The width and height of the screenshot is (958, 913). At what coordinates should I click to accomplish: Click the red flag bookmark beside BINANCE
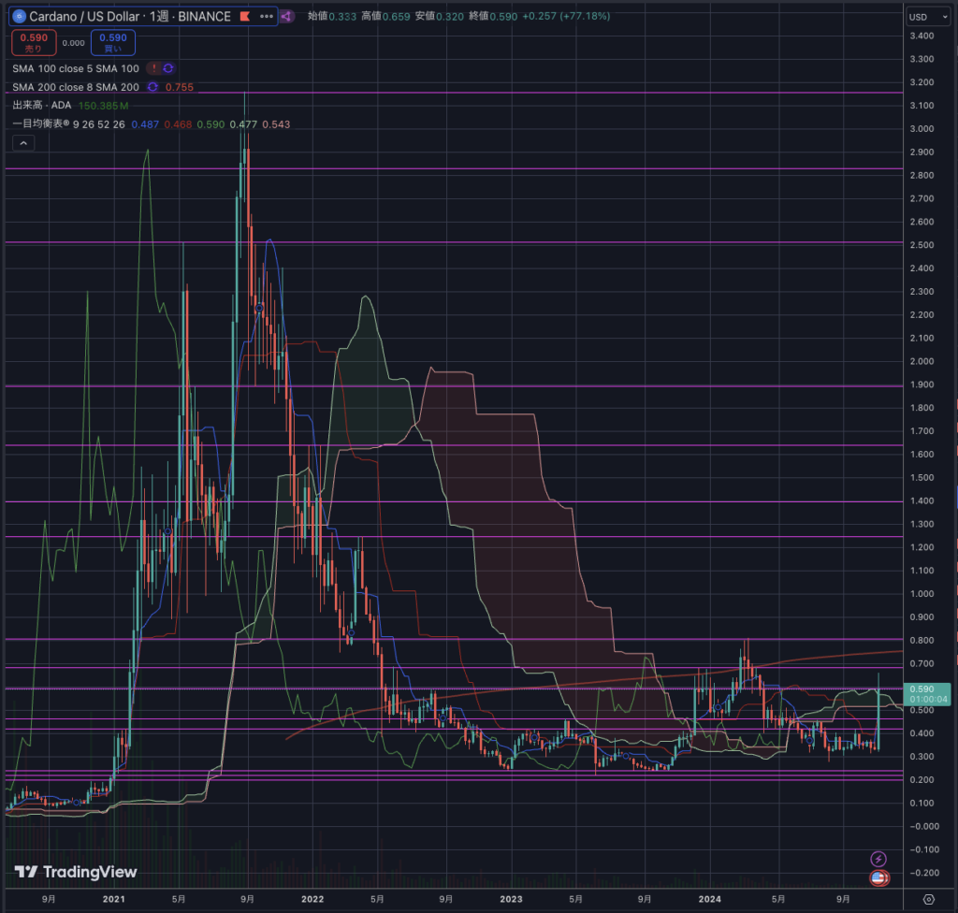click(x=244, y=16)
